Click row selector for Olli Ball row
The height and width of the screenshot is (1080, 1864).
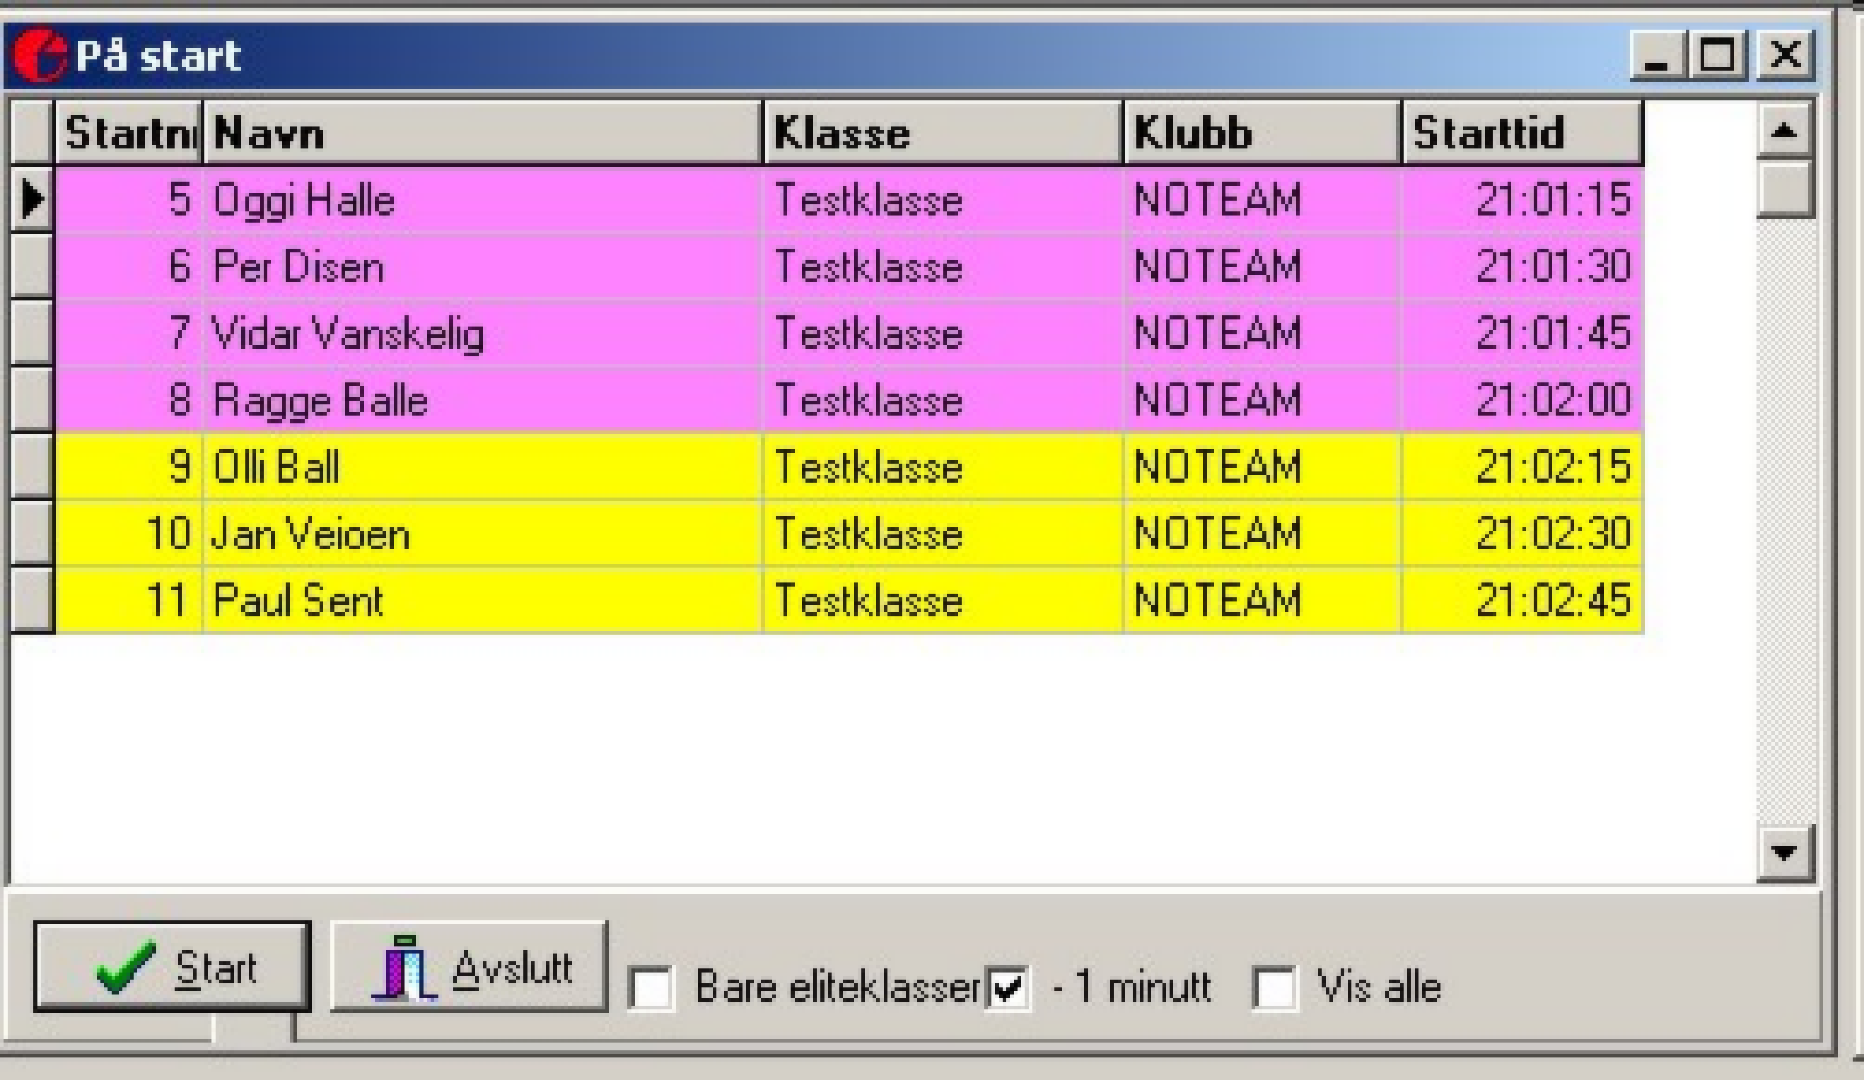(x=33, y=467)
